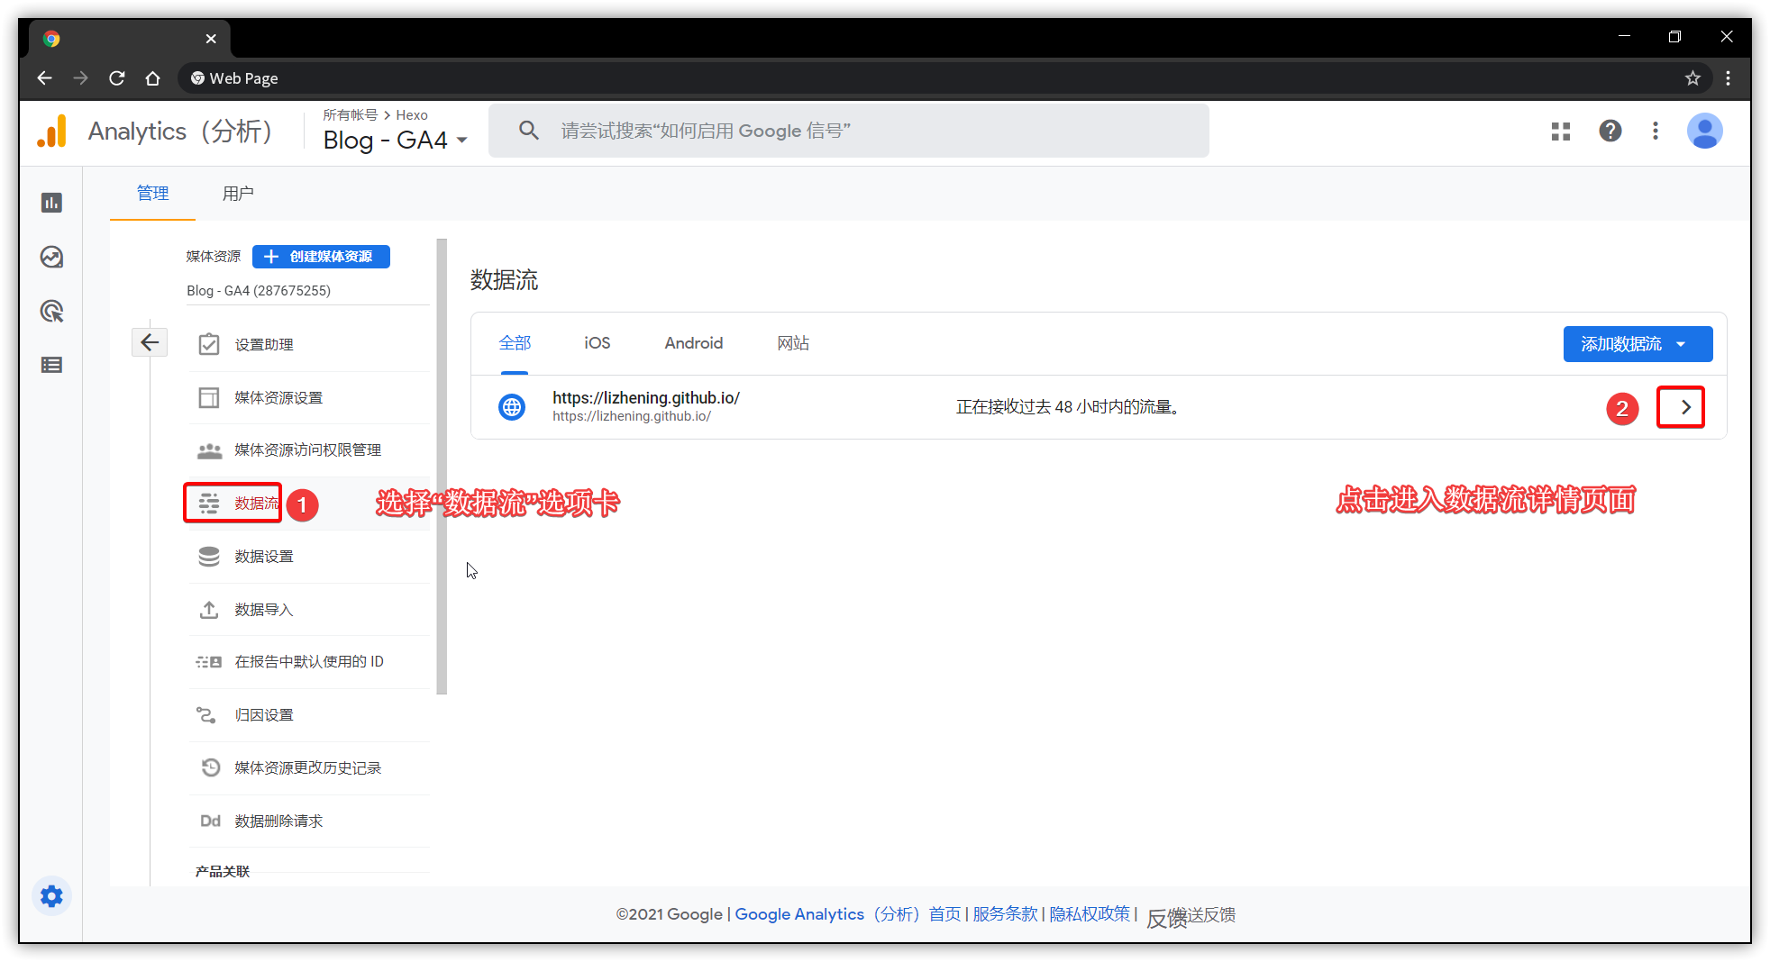This screenshot has width=1770, height=962.
Task: Bookmark page with the star icon
Action: tap(1692, 78)
